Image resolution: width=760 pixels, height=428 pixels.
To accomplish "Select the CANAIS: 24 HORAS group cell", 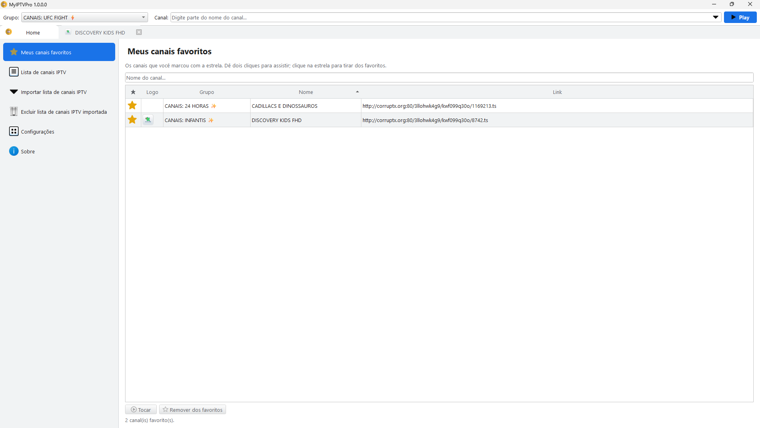I will click(207, 106).
